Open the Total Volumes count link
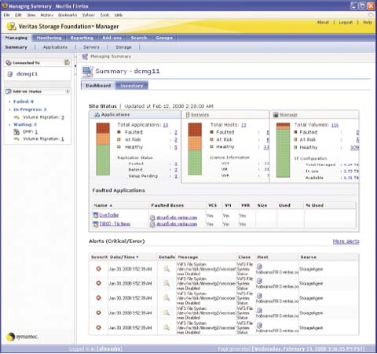 point(335,125)
